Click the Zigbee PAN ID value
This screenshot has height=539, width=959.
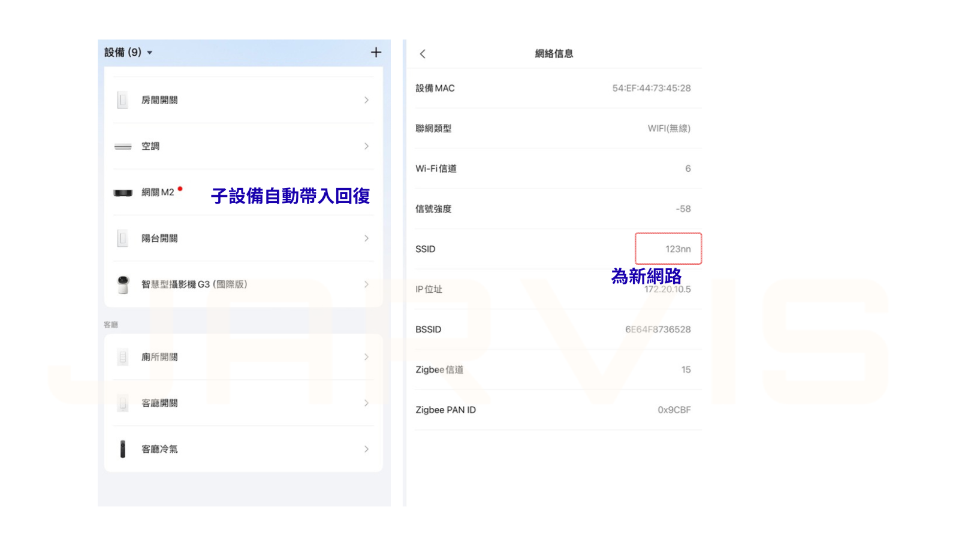click(x=674, y=410)
